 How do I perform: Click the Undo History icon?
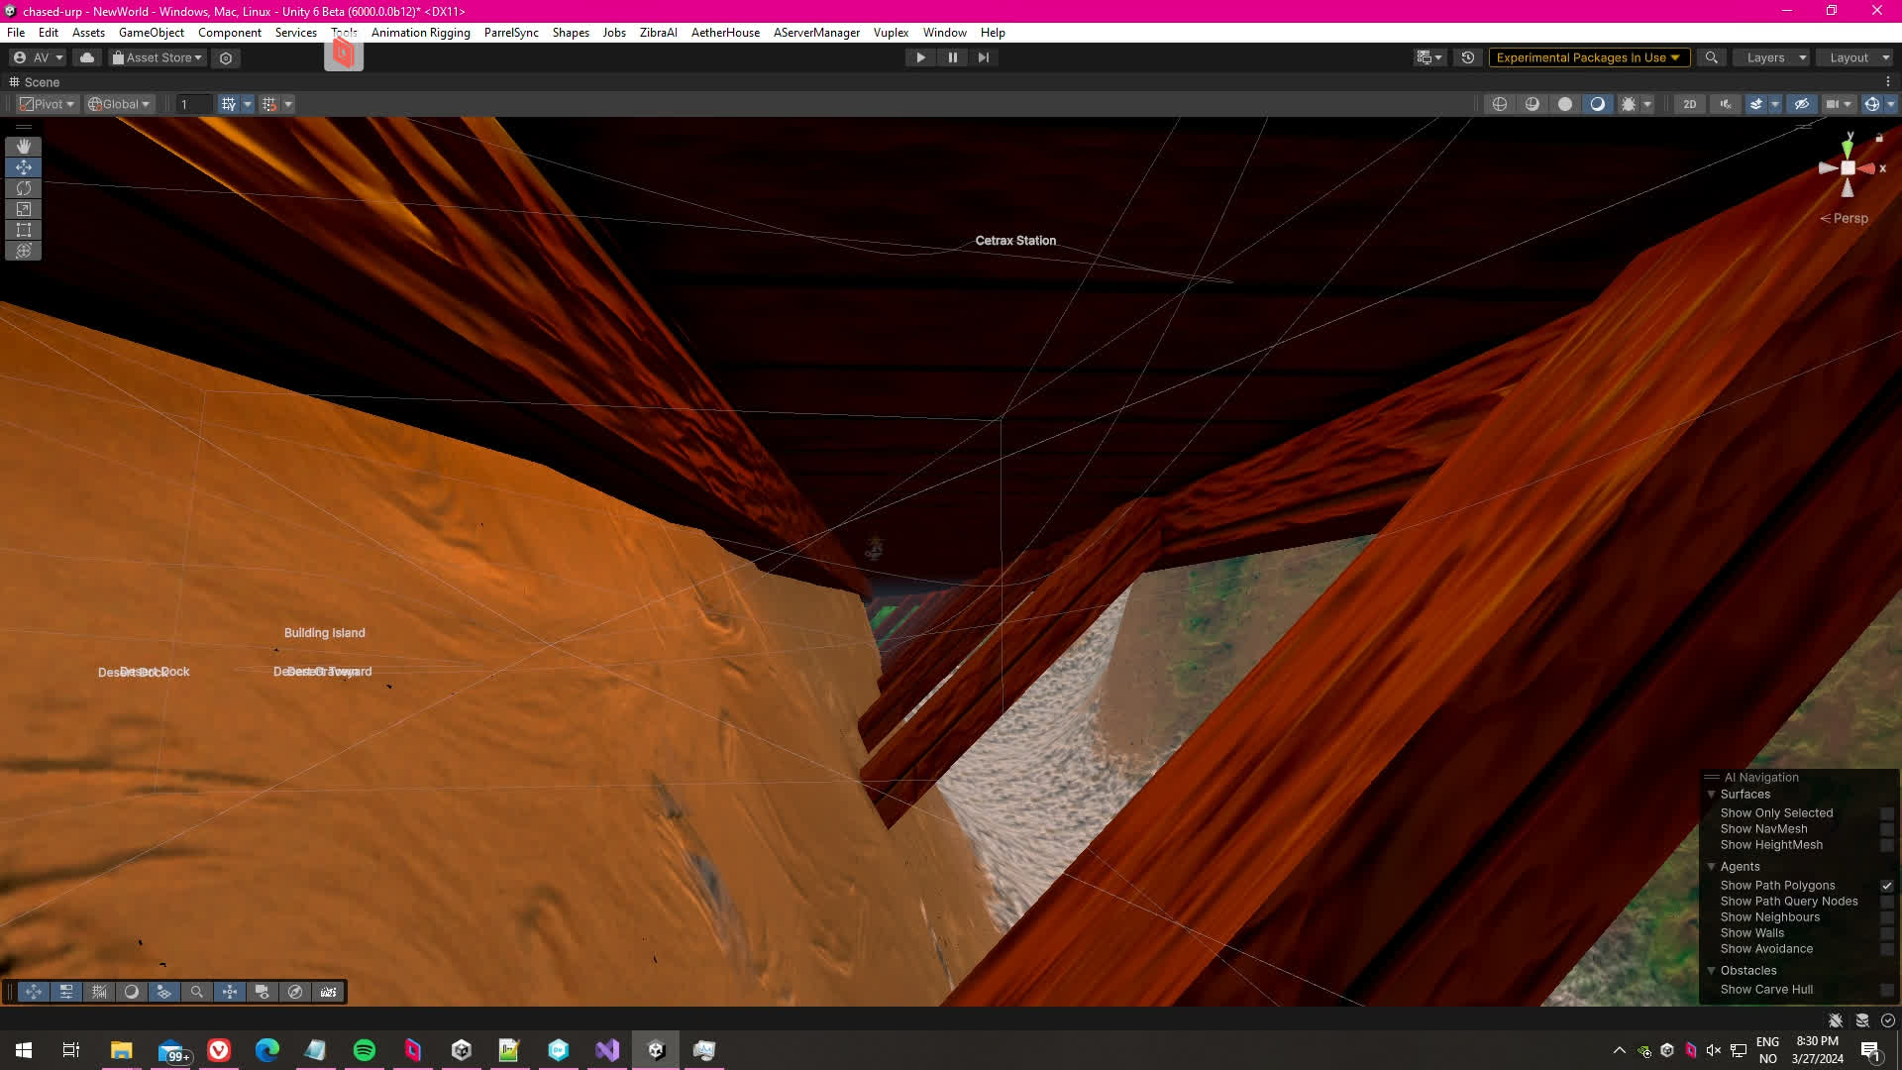click(x=1468, y=57)
